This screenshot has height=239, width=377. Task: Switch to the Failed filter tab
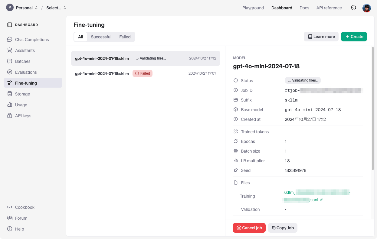pos(125,37)
